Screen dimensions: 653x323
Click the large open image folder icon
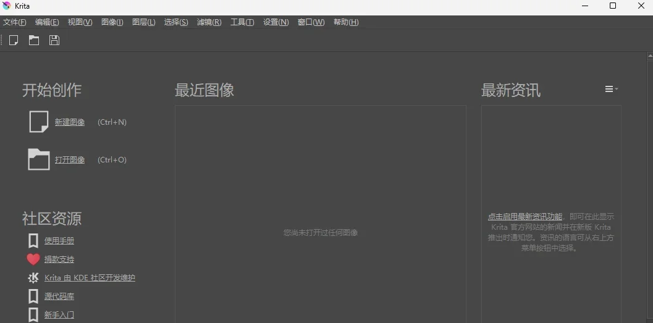pos(39,159)
